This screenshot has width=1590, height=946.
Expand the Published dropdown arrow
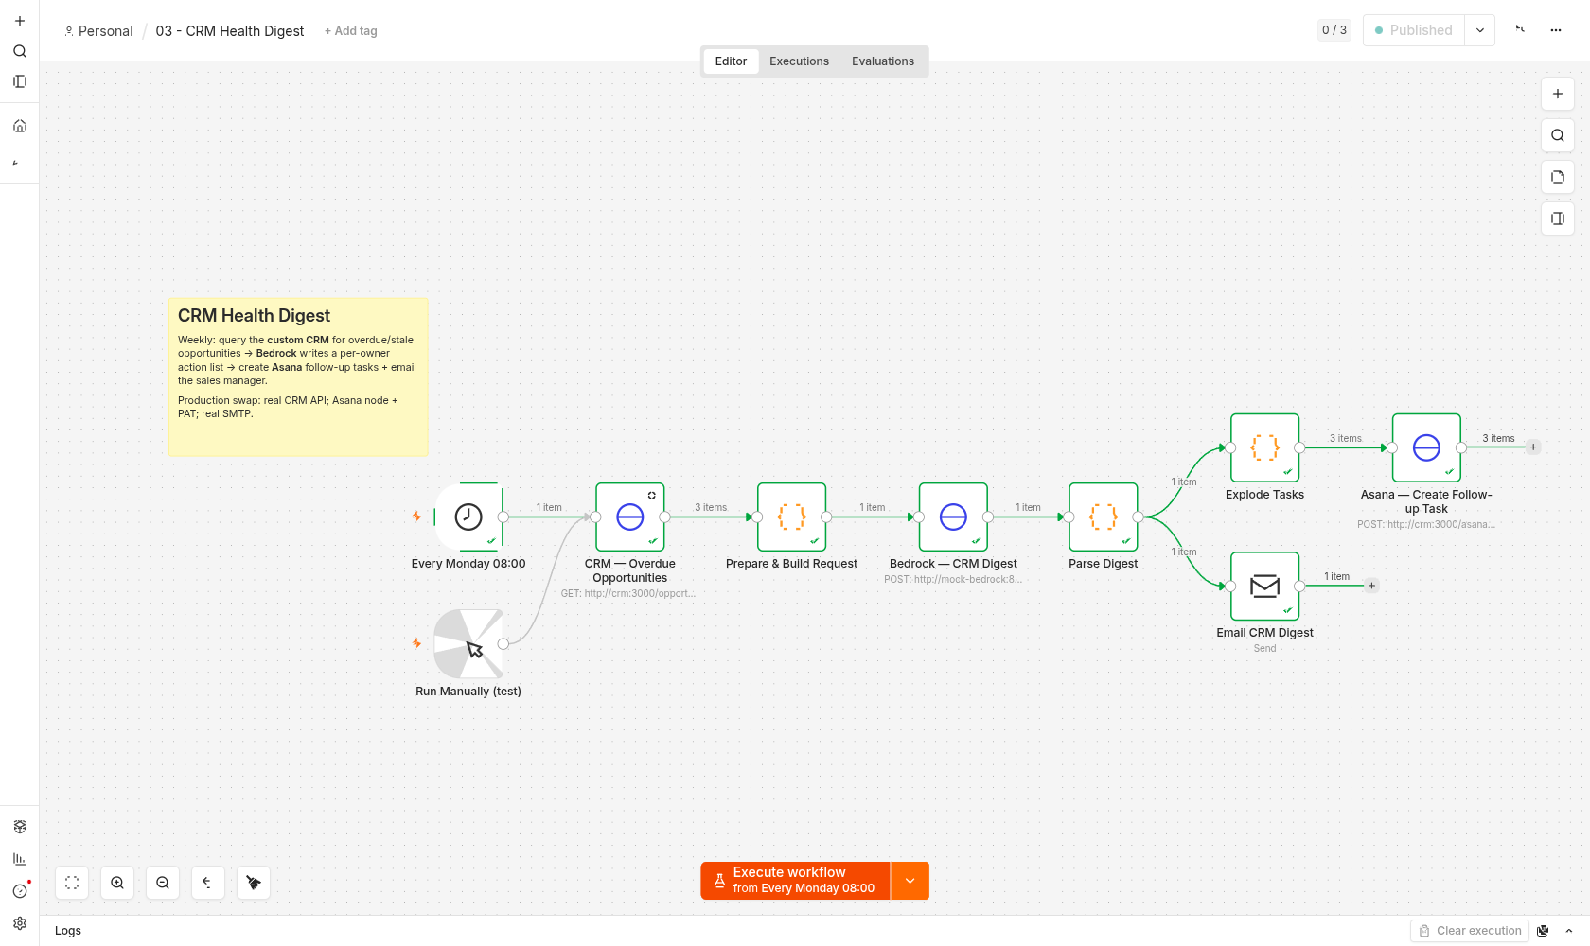tap(1480, 30)
